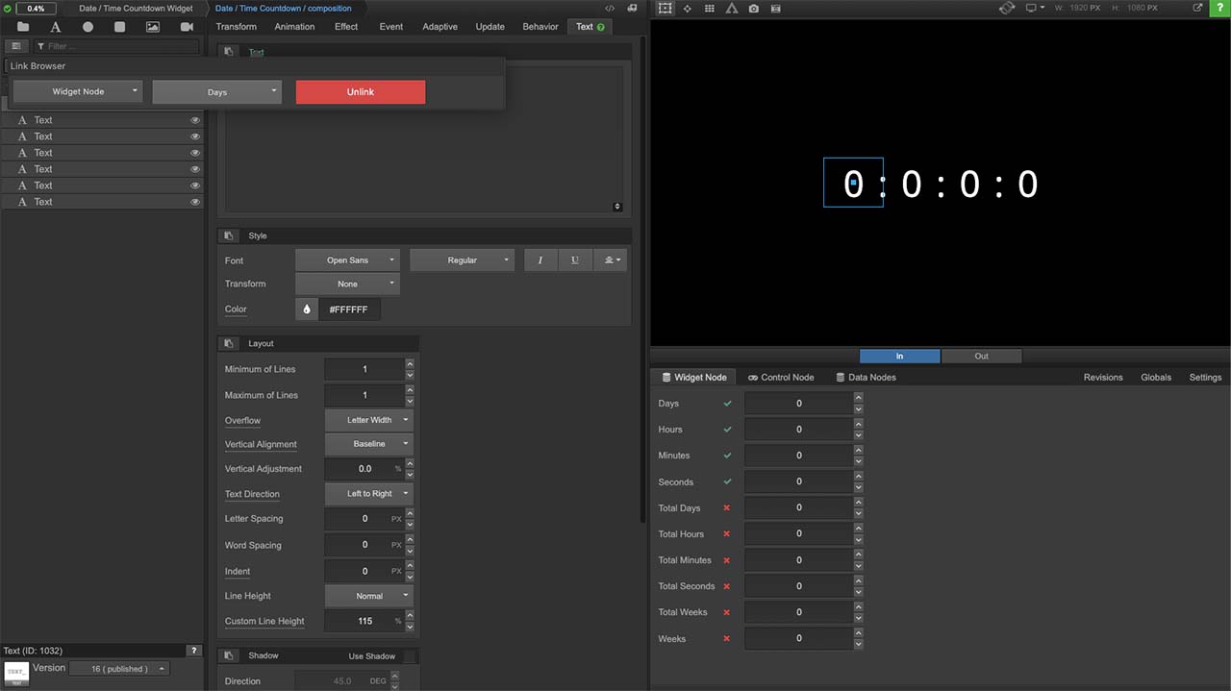Click the safe-area frame icon in the preview toolbar
The height and width of the screenshot is (691, 1231).
point(775,8)
